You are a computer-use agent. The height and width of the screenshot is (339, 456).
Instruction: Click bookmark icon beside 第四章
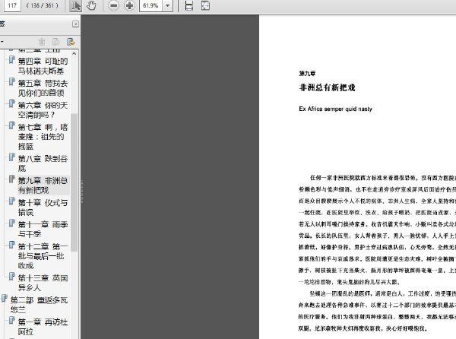[11, 60]
